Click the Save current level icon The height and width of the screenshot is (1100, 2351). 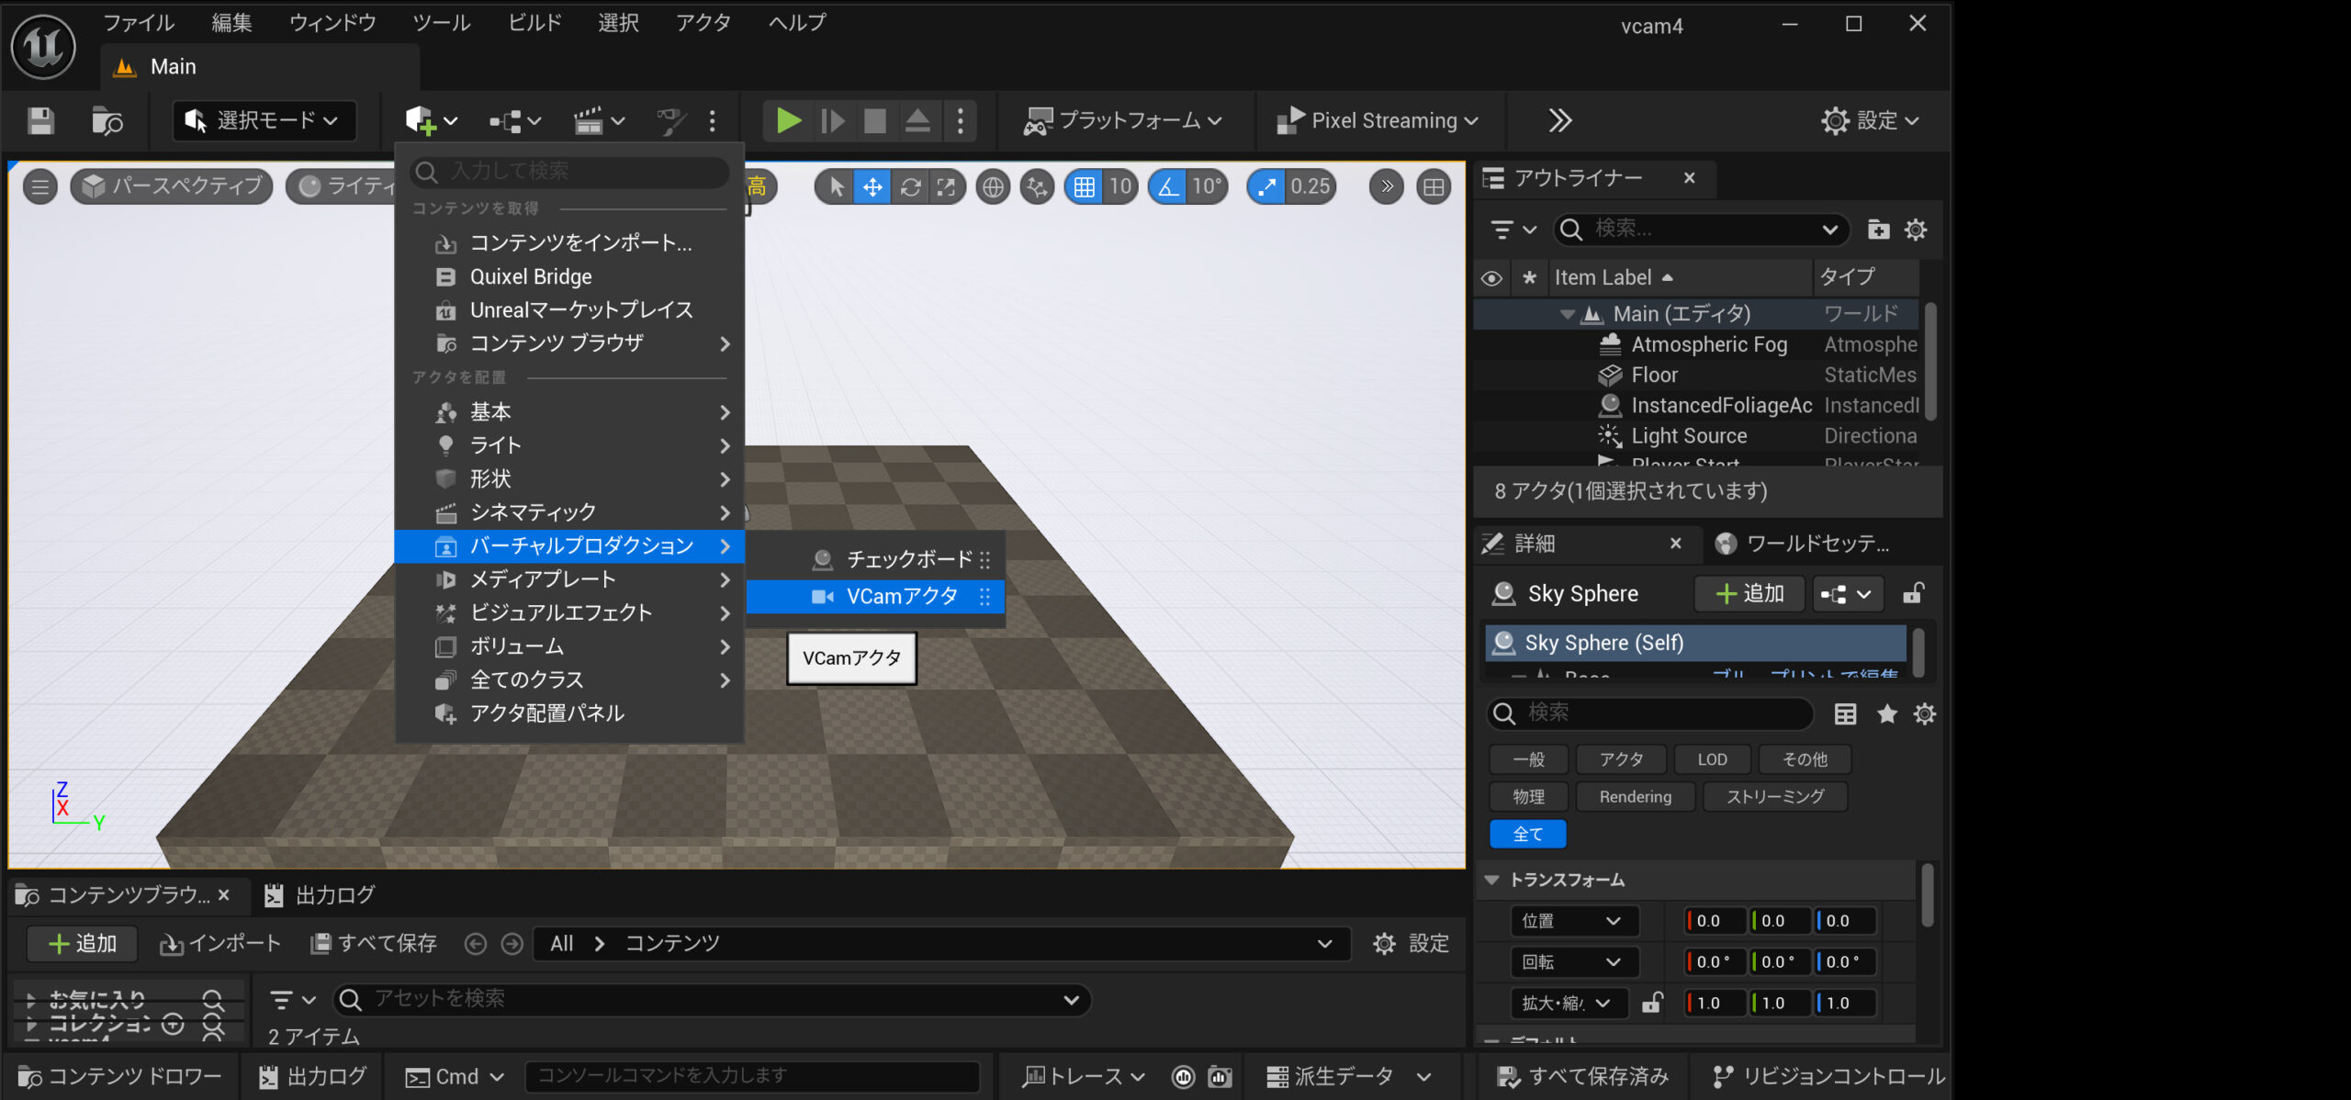point(40,120)
